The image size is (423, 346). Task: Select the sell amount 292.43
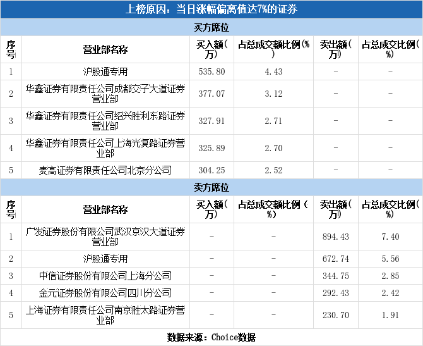[336, 293]
